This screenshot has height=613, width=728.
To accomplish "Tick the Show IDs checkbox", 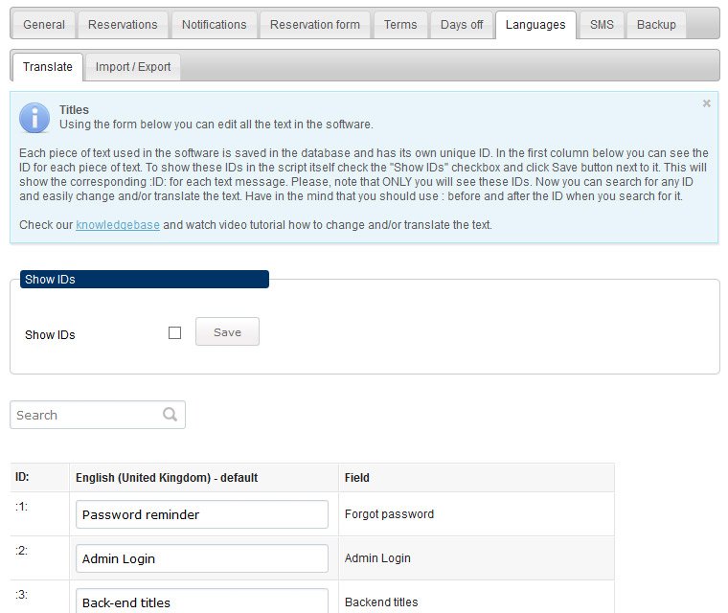I will click(x=174, y=333).
